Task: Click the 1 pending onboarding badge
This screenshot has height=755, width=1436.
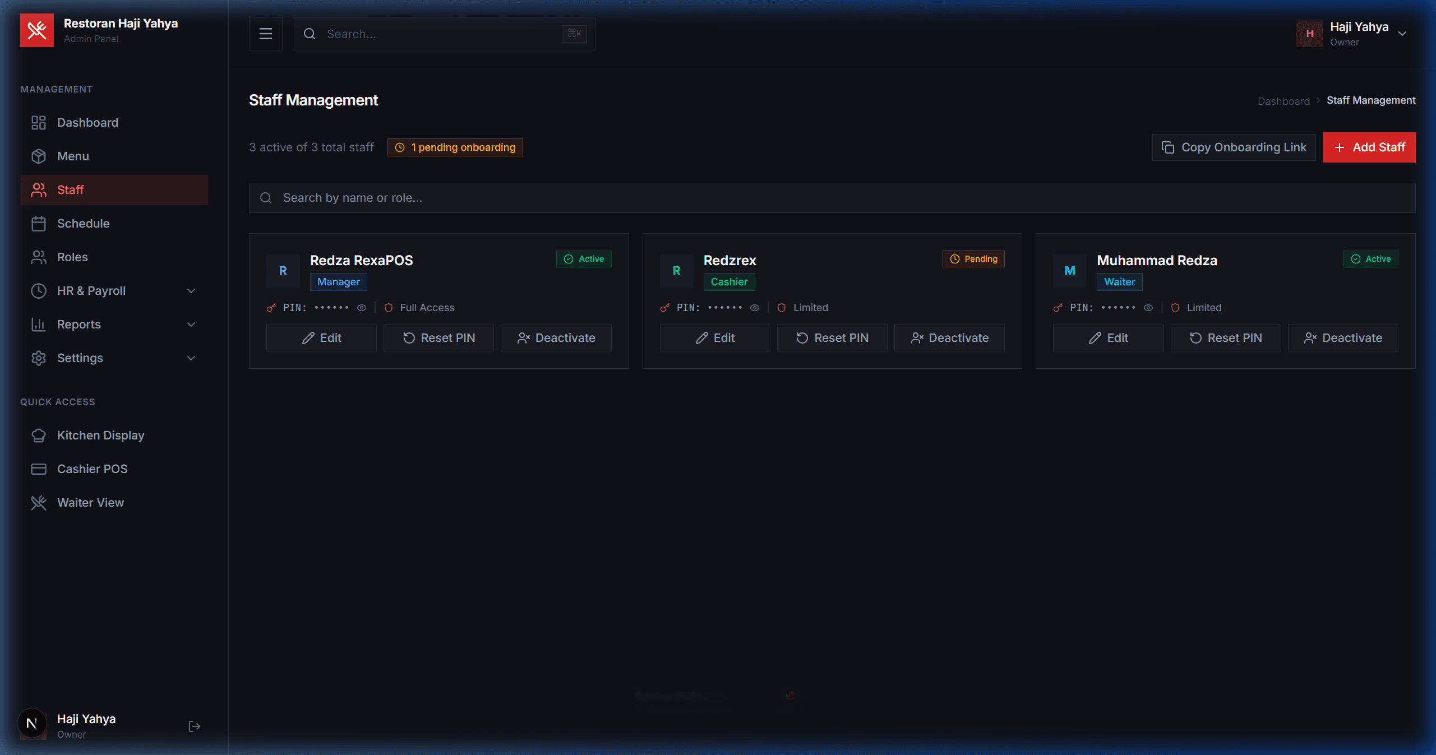Action: 455,147
